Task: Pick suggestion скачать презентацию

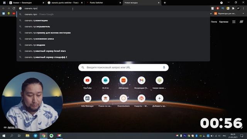Action: click(x=113, y=20)
